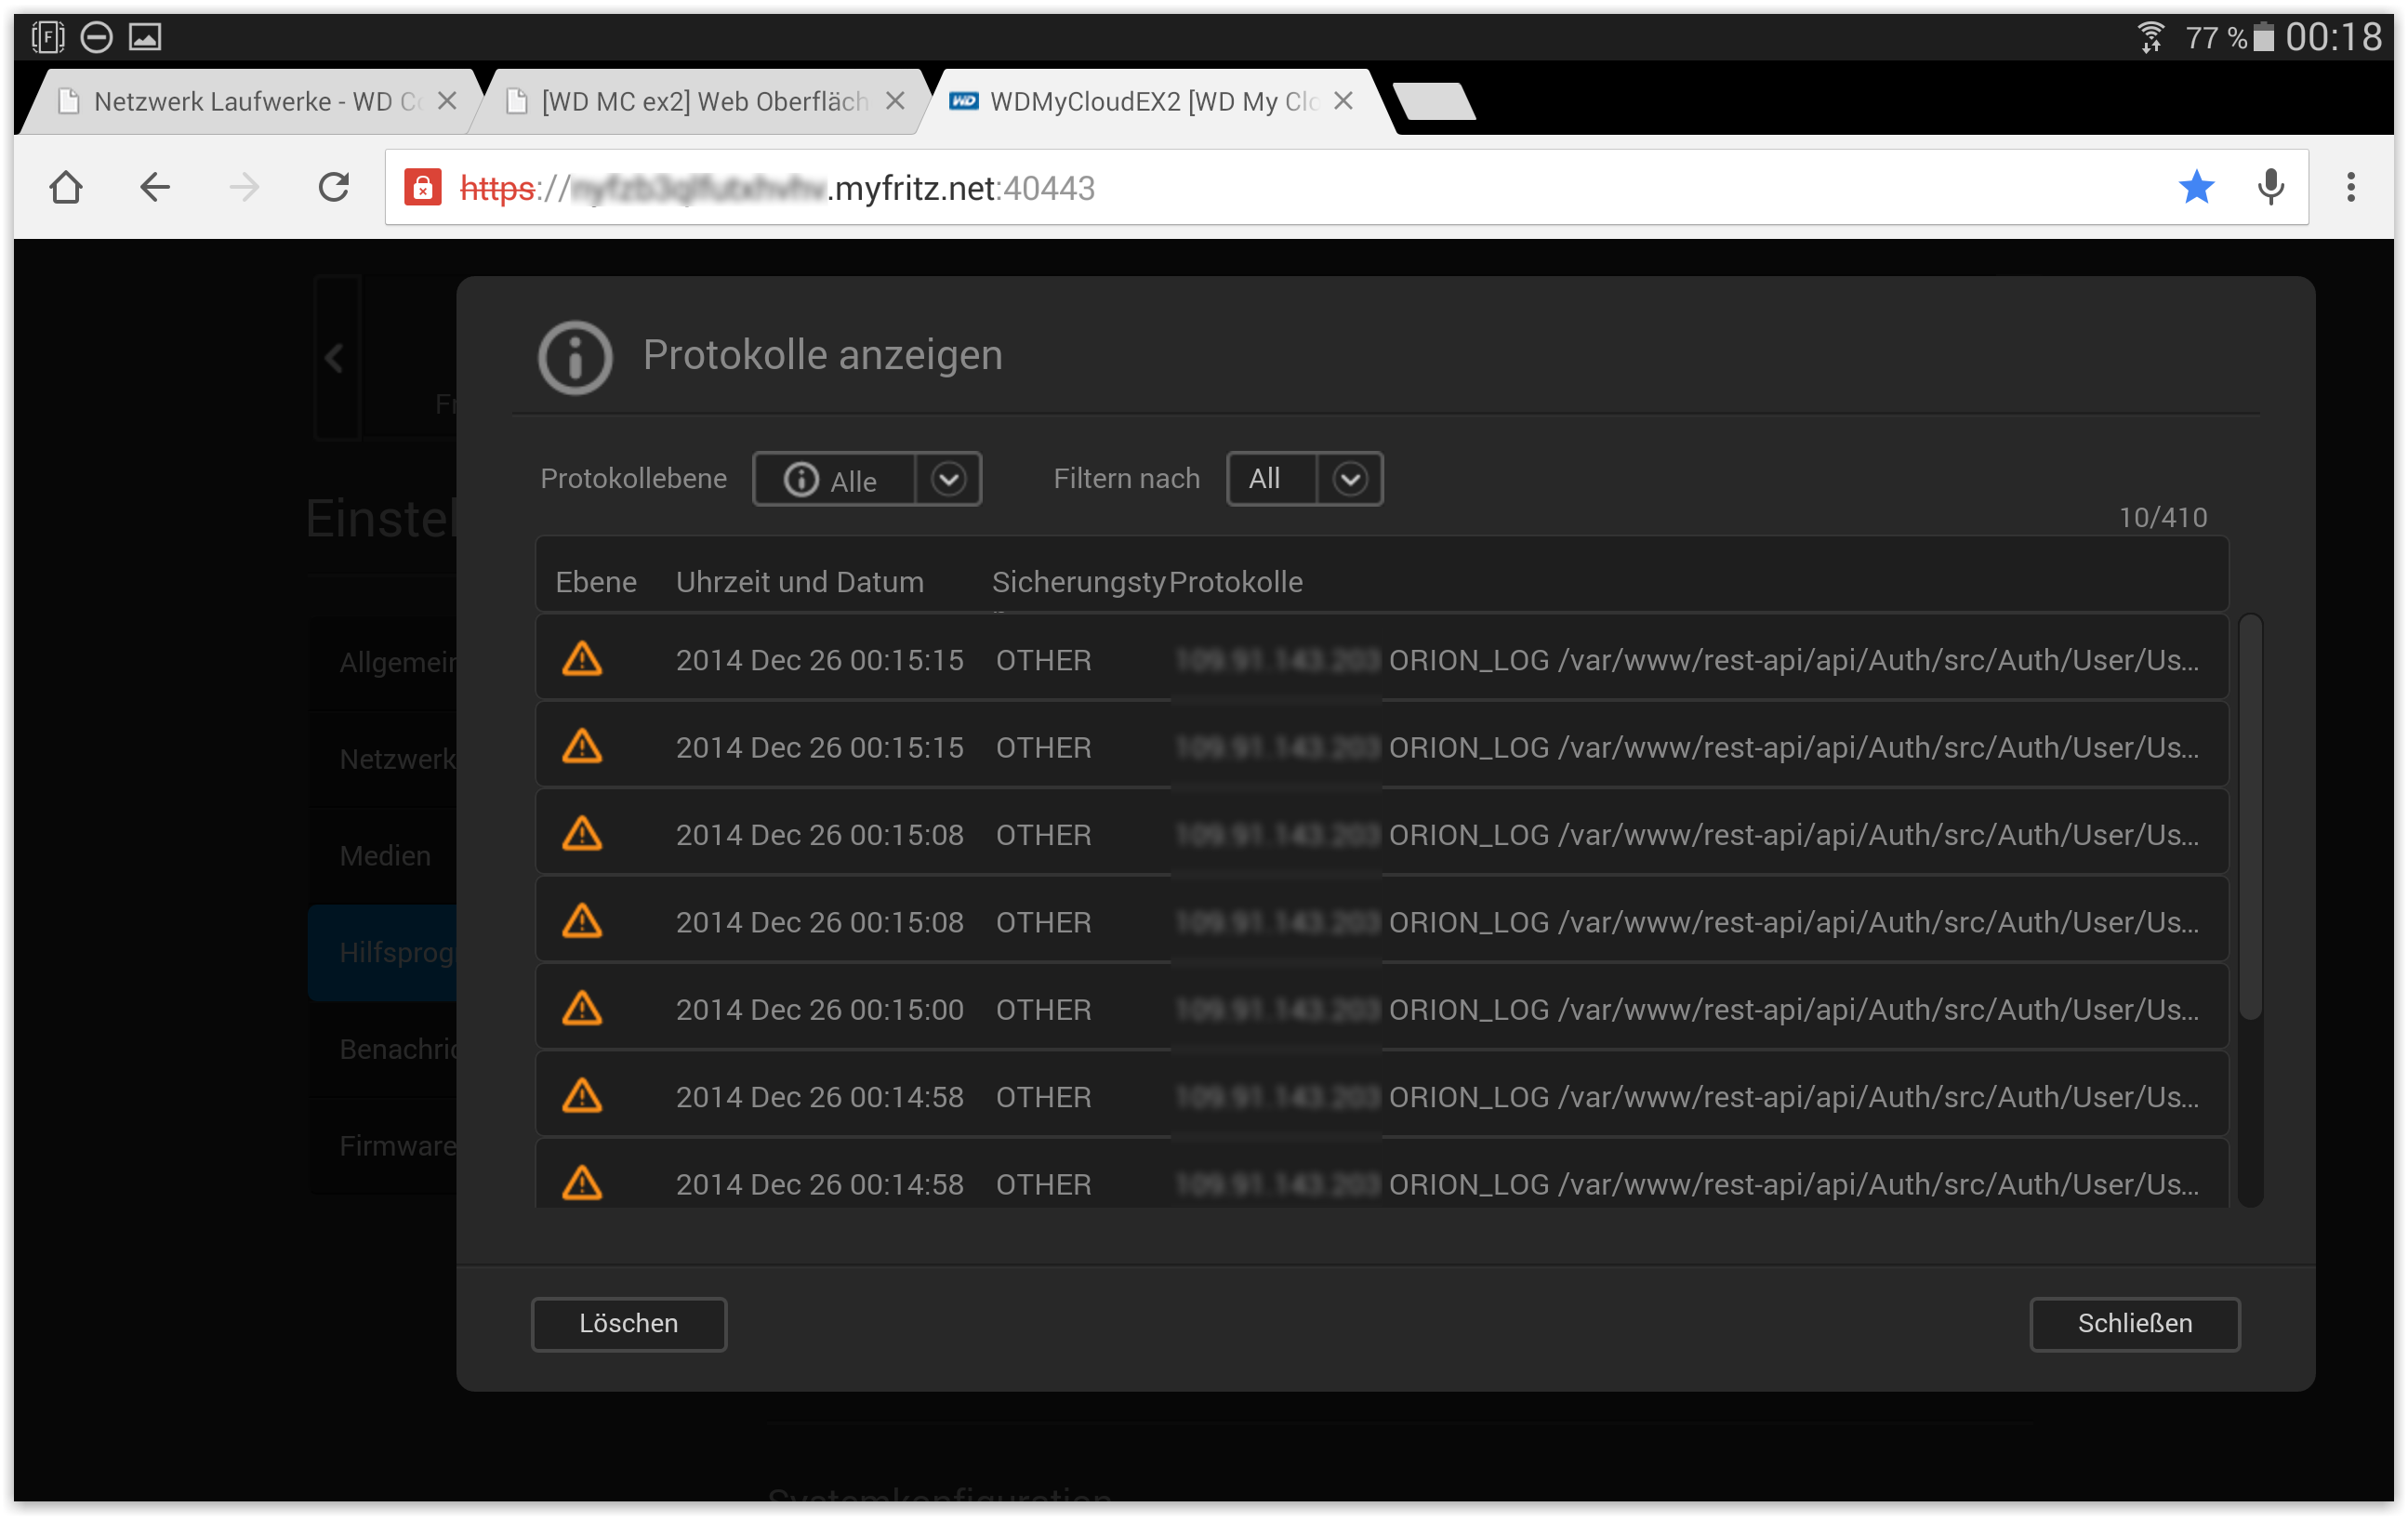This screenshot has width=2408, height=1520.
Task: Close the WDMyCloudEX2 tab
Action: 1344,102
